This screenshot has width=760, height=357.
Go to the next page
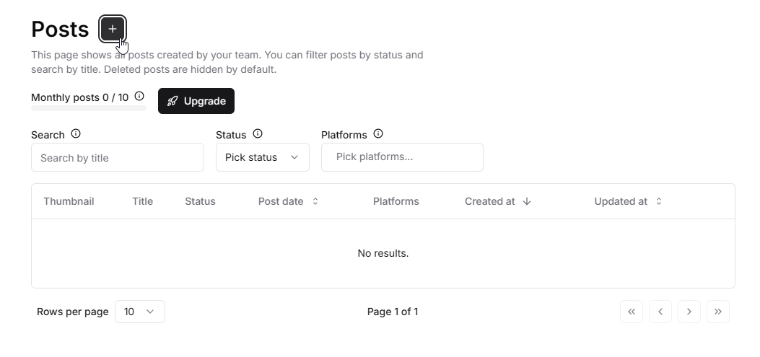689,312
